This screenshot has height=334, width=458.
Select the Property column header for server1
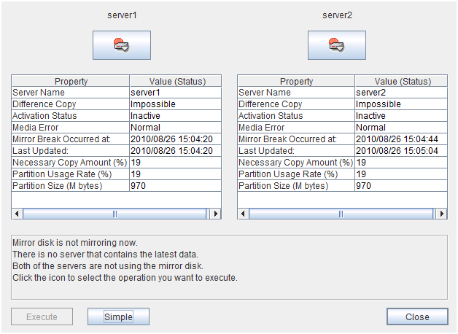71,81
